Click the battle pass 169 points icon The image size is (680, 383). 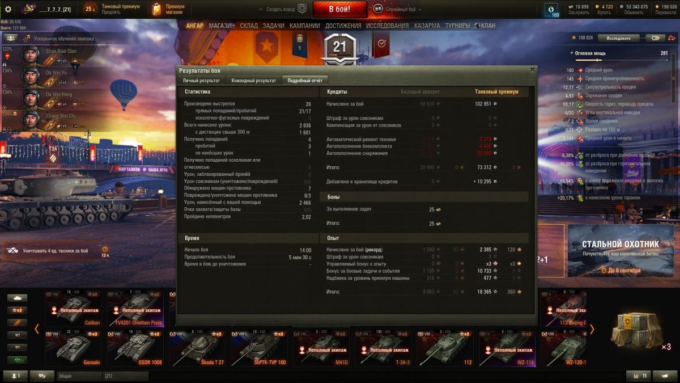[x=551, y=9]
